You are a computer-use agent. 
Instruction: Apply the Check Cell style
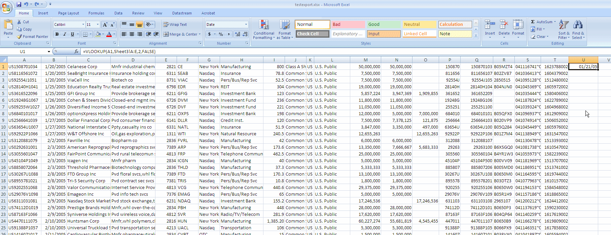click(x=313, y=34)
